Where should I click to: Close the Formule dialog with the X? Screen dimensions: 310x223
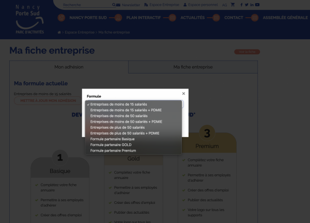point(183,94)
